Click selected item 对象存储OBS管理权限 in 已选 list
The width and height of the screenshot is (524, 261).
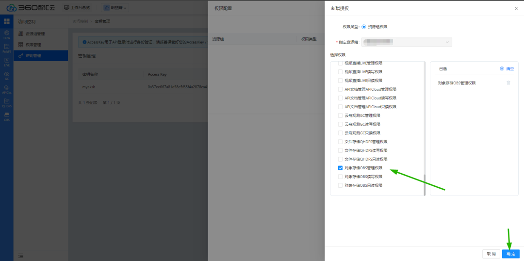(457, 83)
